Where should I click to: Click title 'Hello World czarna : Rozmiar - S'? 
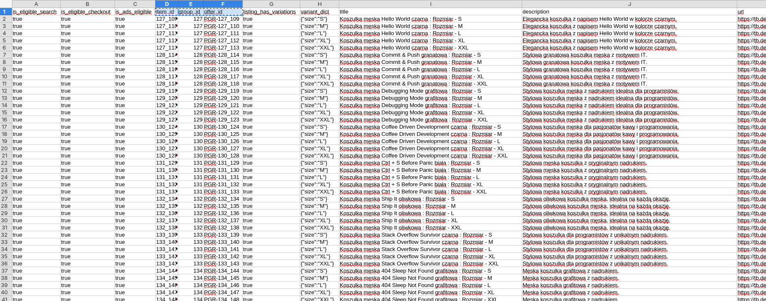coord(431,19)
